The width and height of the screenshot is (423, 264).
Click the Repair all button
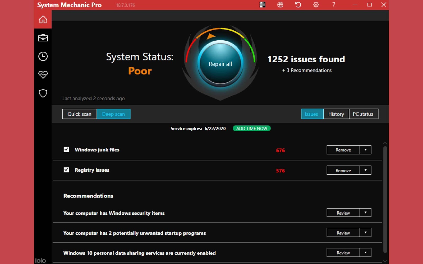pos(220,64)
